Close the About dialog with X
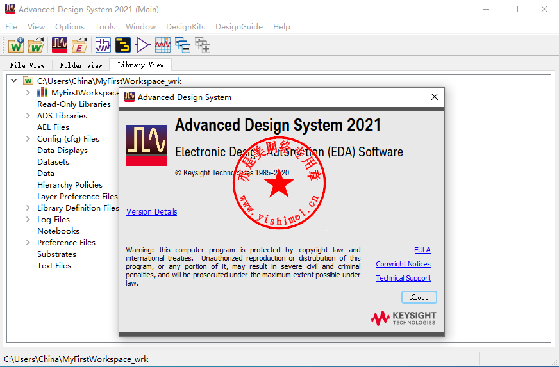Viewport: 559px width, 367px height. click(434, 97)
